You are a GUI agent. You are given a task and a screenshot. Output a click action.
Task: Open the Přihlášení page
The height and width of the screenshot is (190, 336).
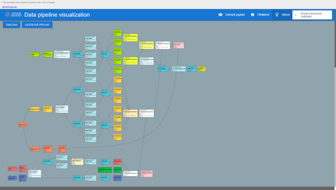pyautogui.click(x=263, y=14)
